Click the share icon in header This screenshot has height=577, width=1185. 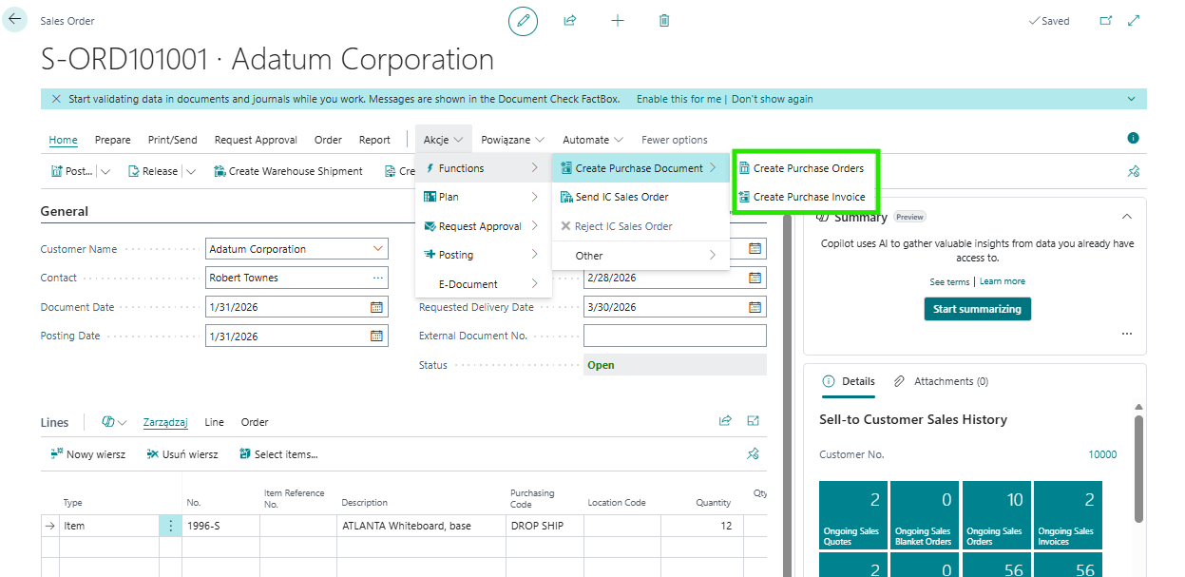click(570, 20)
